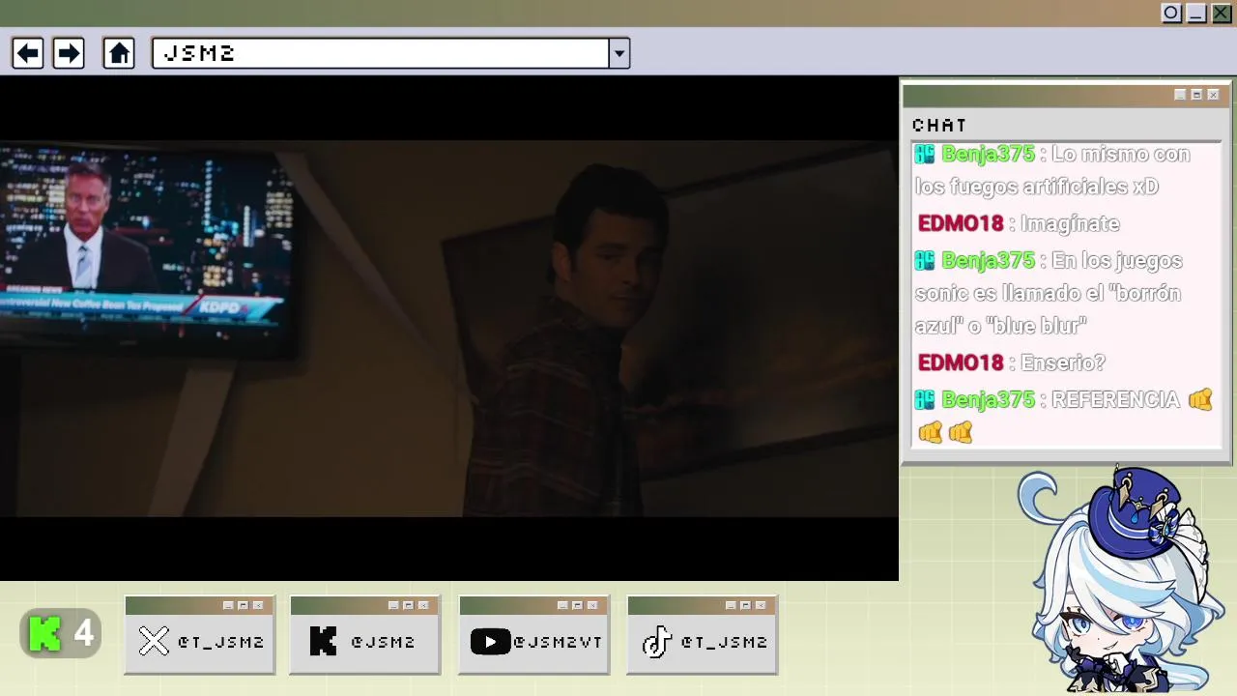
Task: Click the fist emoji after 'REFERENCIA'
Action: [x=1200, y=400]
